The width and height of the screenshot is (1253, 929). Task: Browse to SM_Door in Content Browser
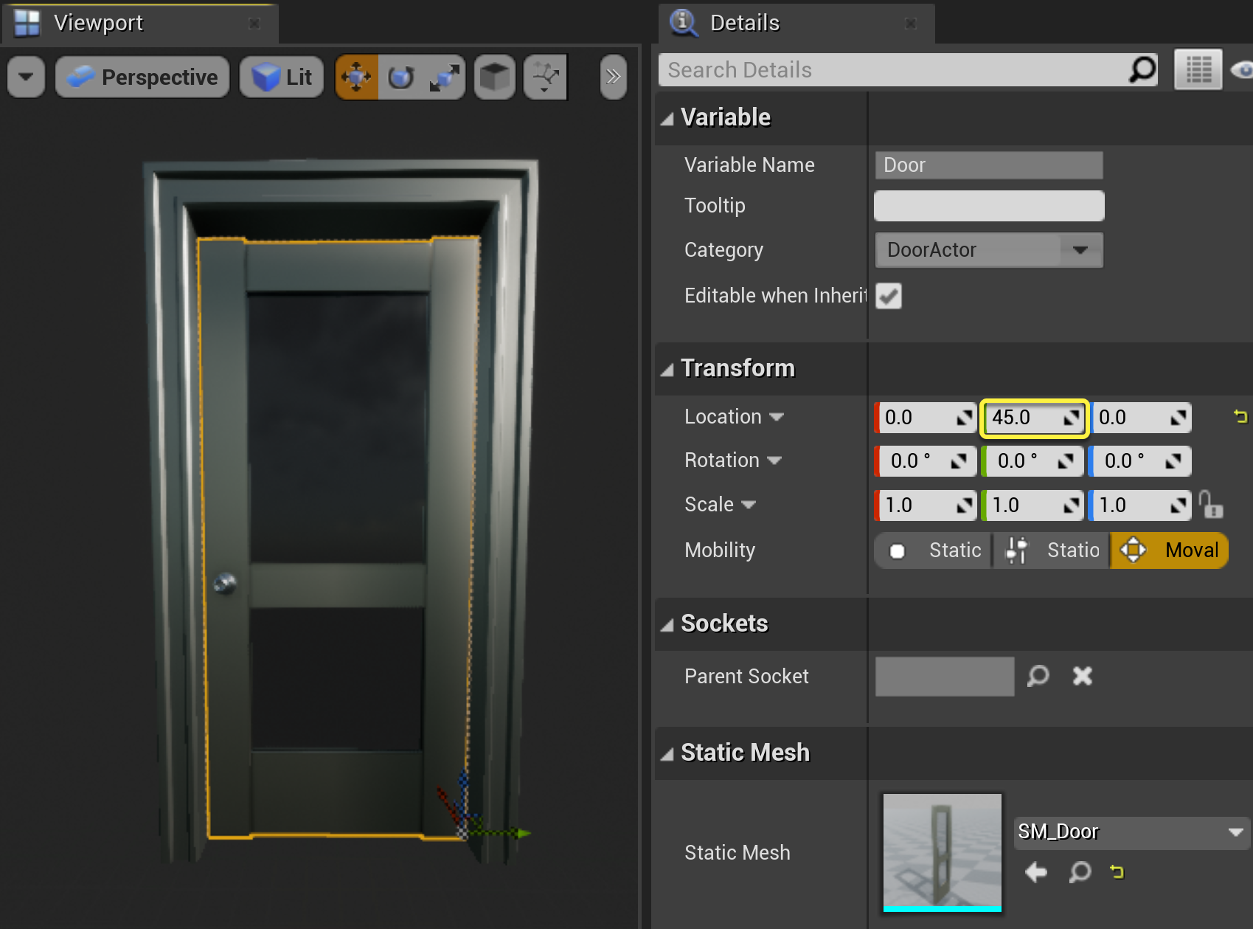[1080, 872]
